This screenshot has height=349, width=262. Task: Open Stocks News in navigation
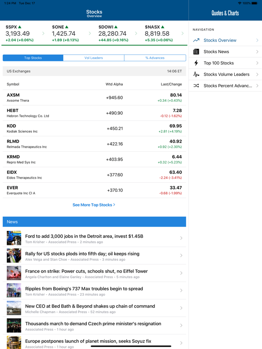point(225,52)
